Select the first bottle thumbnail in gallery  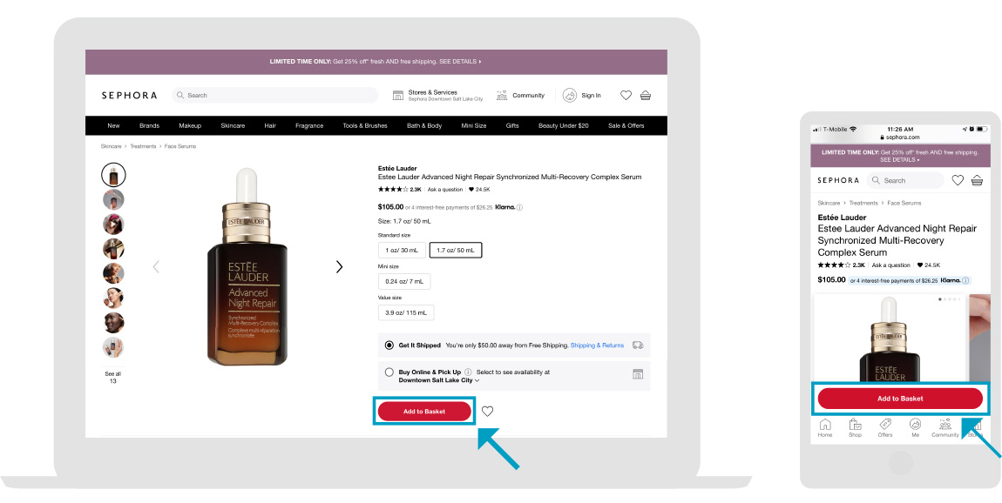(x=114, y=175)
